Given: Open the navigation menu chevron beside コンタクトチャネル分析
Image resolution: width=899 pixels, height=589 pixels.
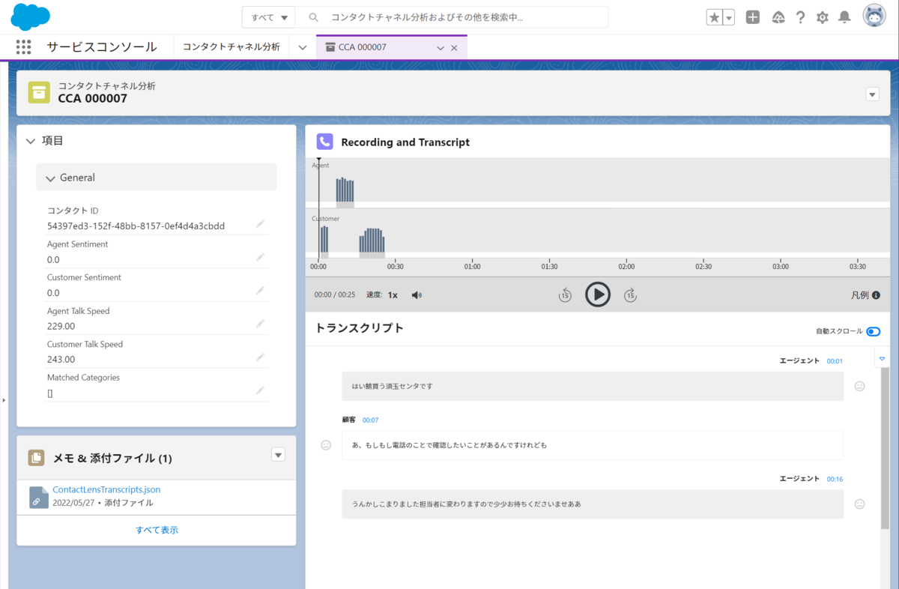Looking at the screenshot, I should [x=303, y=46].
